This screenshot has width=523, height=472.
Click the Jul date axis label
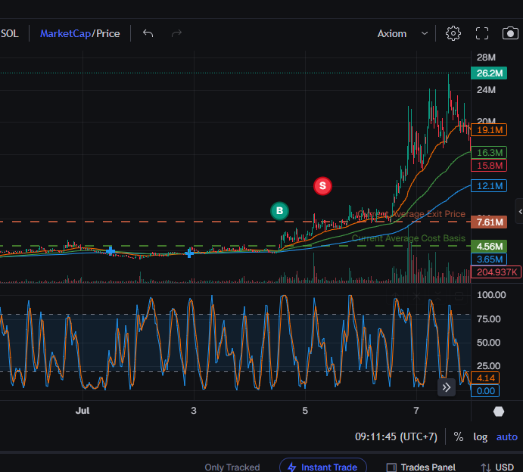tap(82, 410)
